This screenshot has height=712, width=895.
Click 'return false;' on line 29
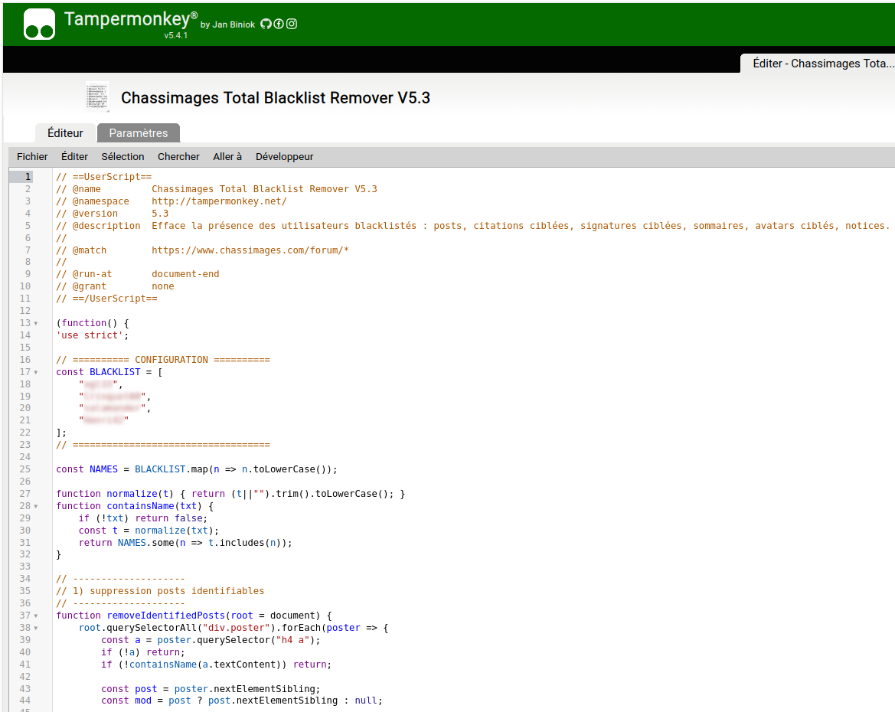point(171,518)
